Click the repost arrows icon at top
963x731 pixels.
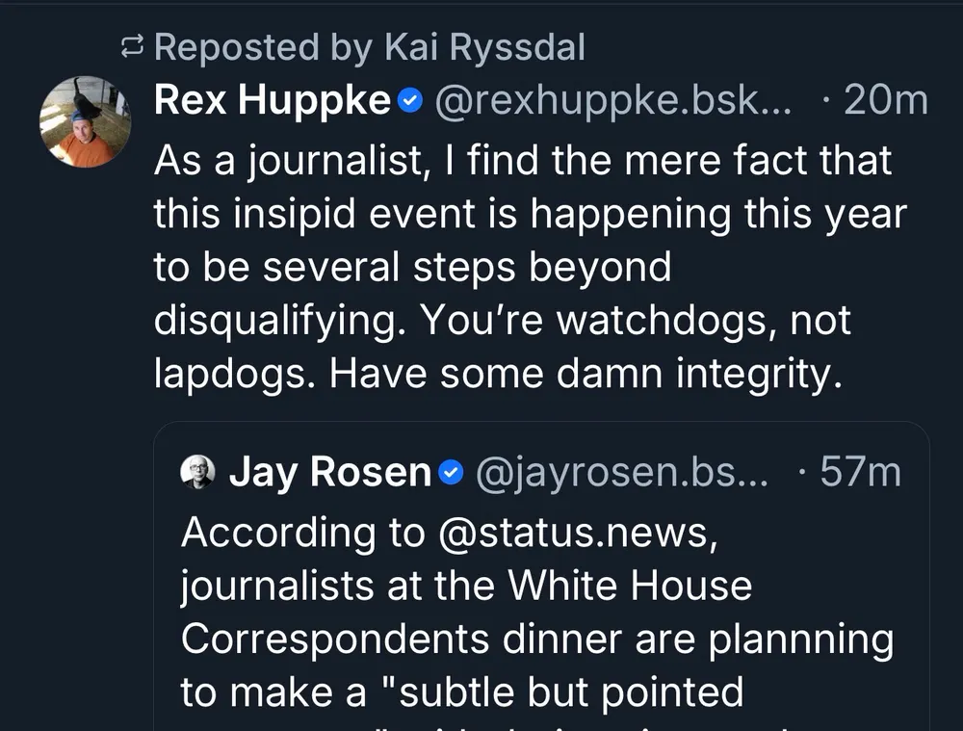pos(132,46)
